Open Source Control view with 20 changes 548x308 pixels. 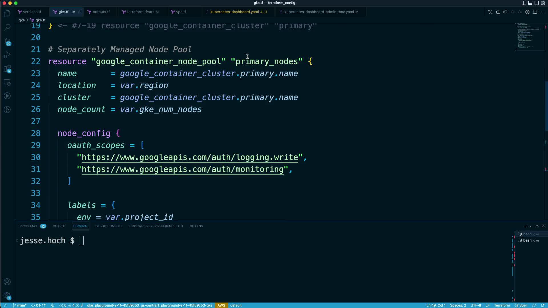pyautogui.click(x=7, y=41)
